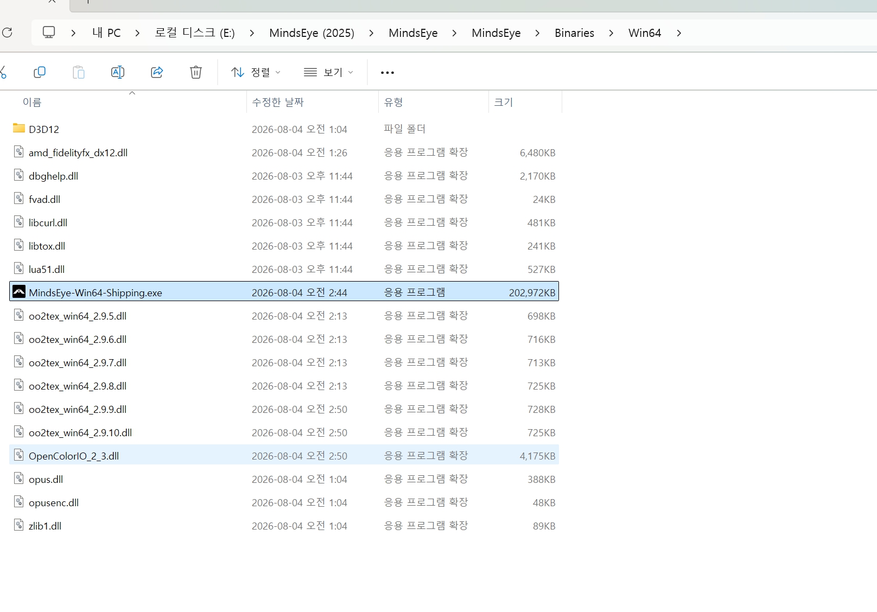
Task: Click the 48KB size of opusenc.dll
Action: [x=544, y=502]
